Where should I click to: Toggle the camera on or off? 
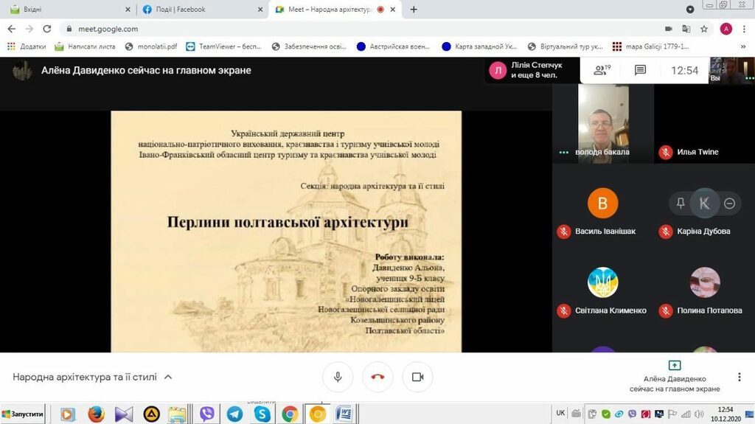(x=417, y=377)
